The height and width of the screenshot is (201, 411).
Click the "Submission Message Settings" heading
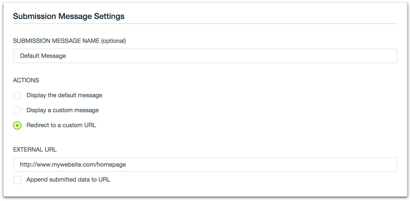point(69,16)
